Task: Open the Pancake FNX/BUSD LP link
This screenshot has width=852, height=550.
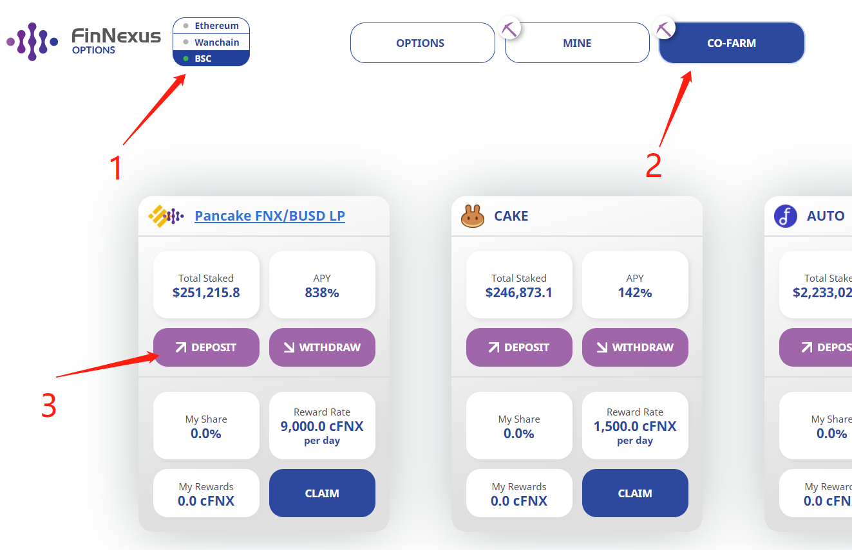Action: click(x=270, y=216)
